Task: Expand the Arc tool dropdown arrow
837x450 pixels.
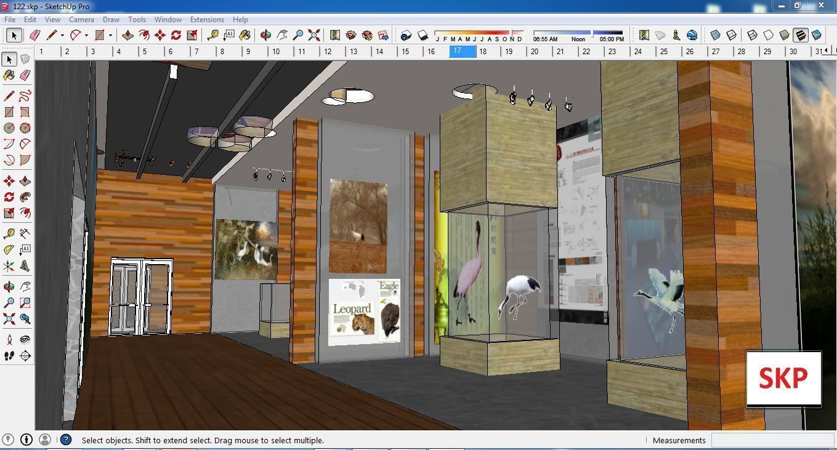Action: [x=86, y=35]
